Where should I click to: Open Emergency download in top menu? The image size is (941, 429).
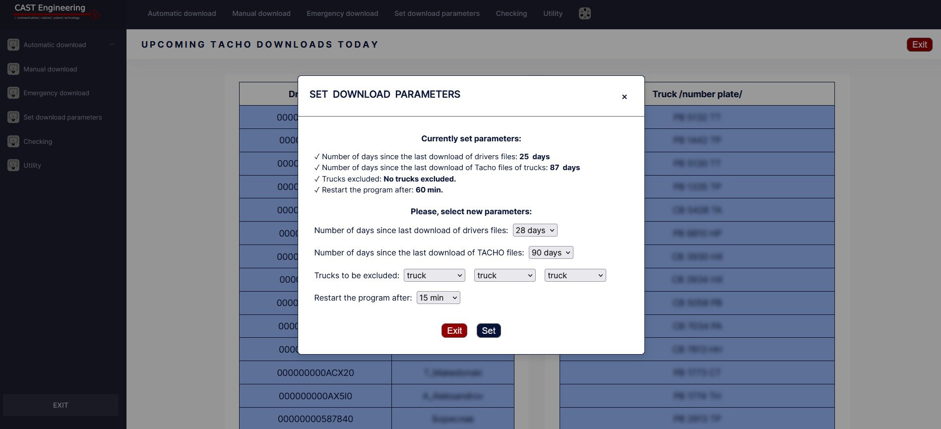pyautogui.click(x=342, y=13)
